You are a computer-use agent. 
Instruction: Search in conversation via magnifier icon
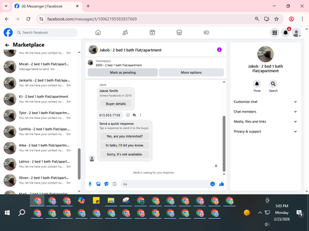coord(273,84)
